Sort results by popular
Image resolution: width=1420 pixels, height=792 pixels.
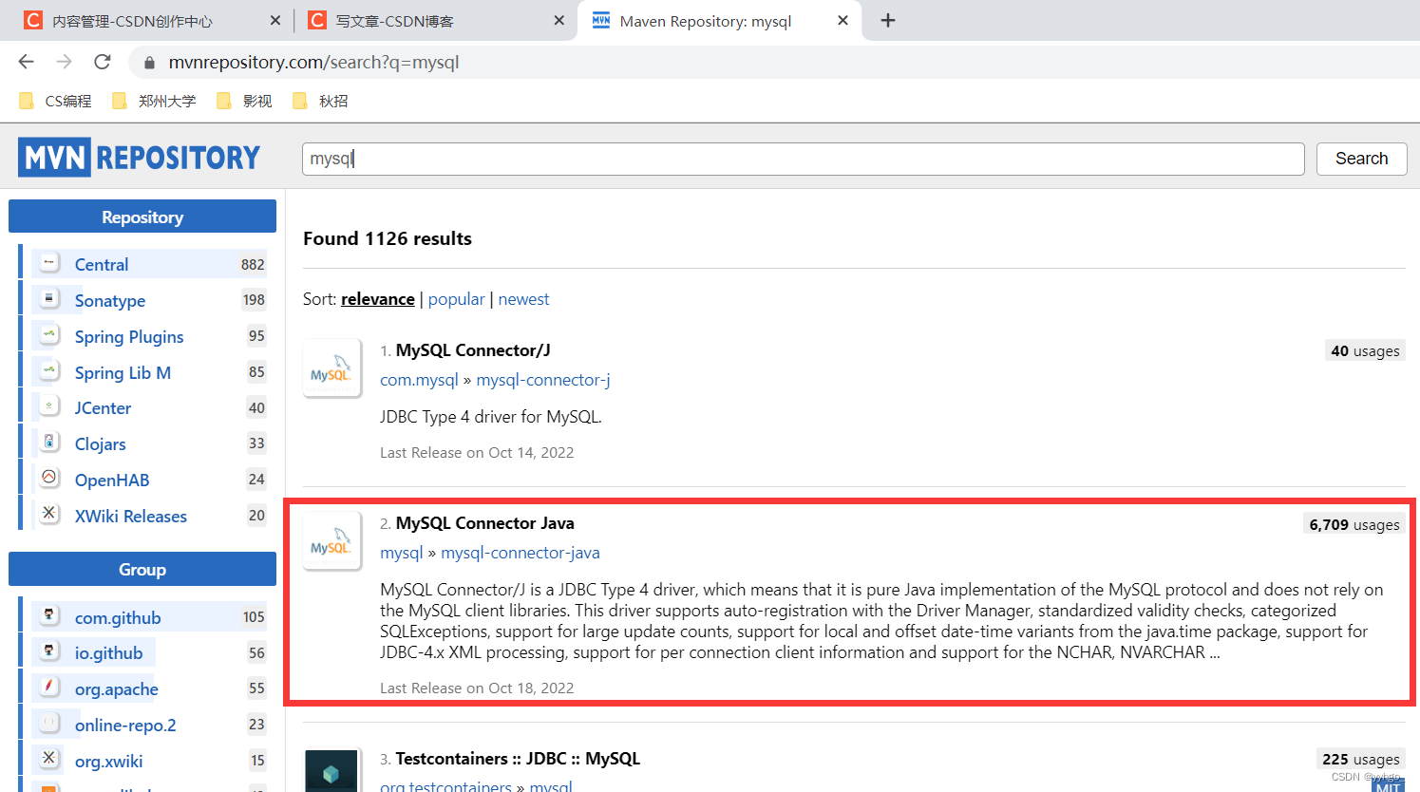click(456, 299)
